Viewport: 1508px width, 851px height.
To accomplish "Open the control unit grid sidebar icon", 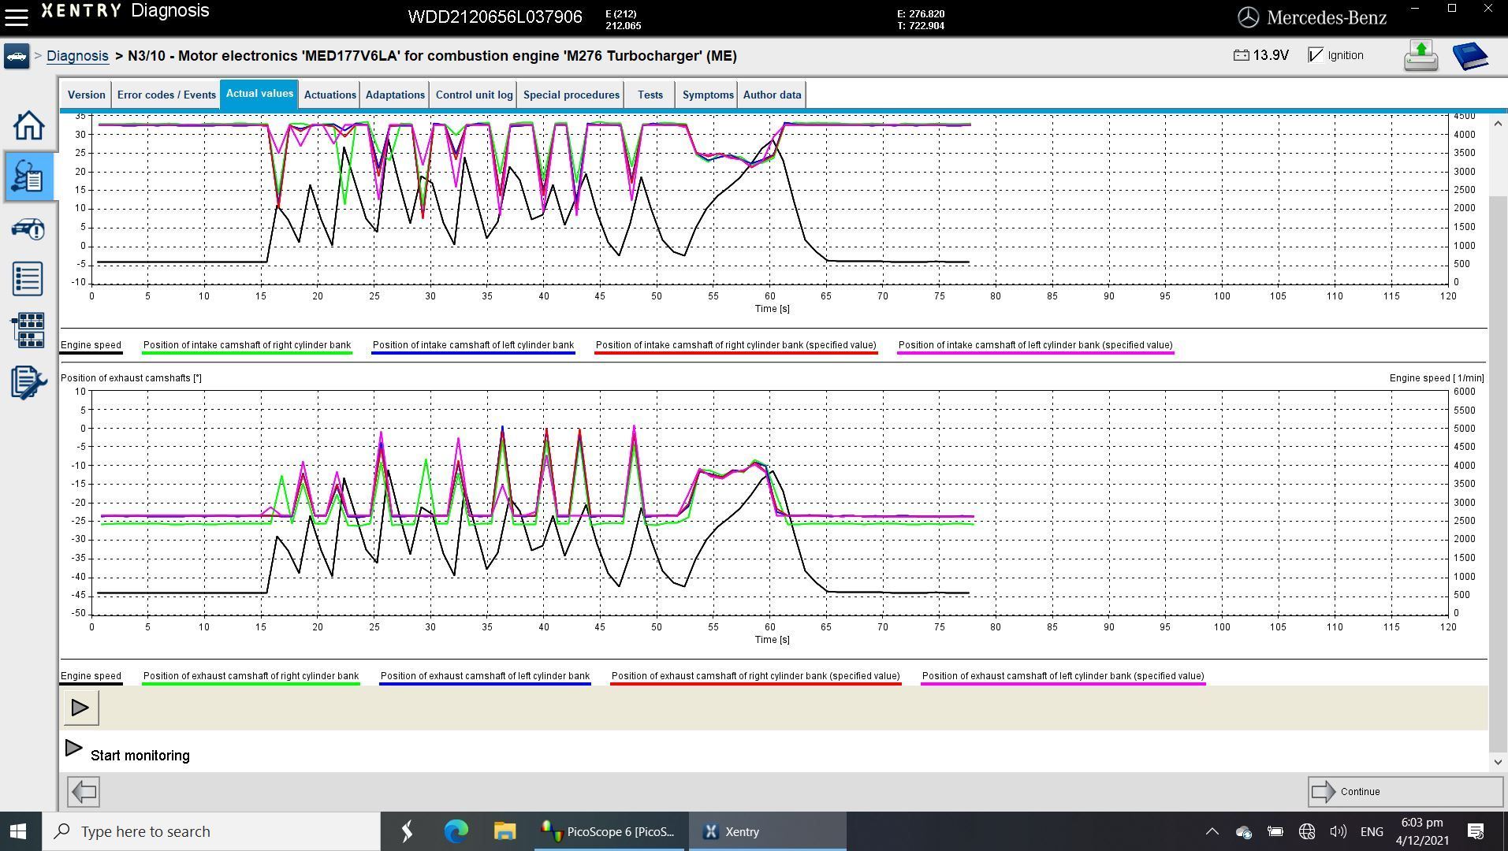I will click(x=28, y=330).
